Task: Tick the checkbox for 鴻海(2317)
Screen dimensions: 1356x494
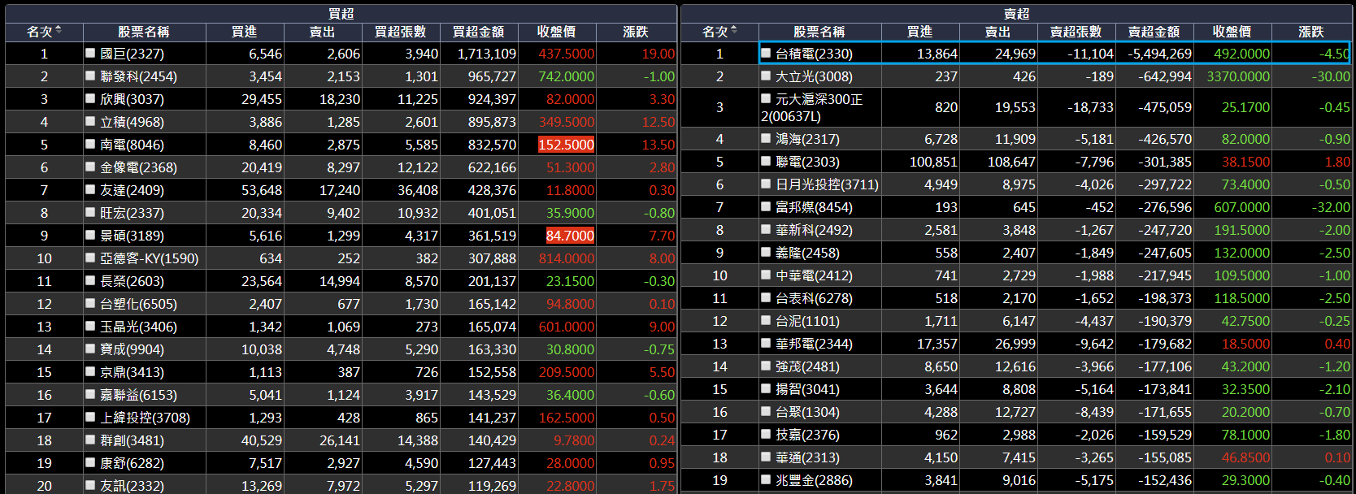Action: point(766,138)
